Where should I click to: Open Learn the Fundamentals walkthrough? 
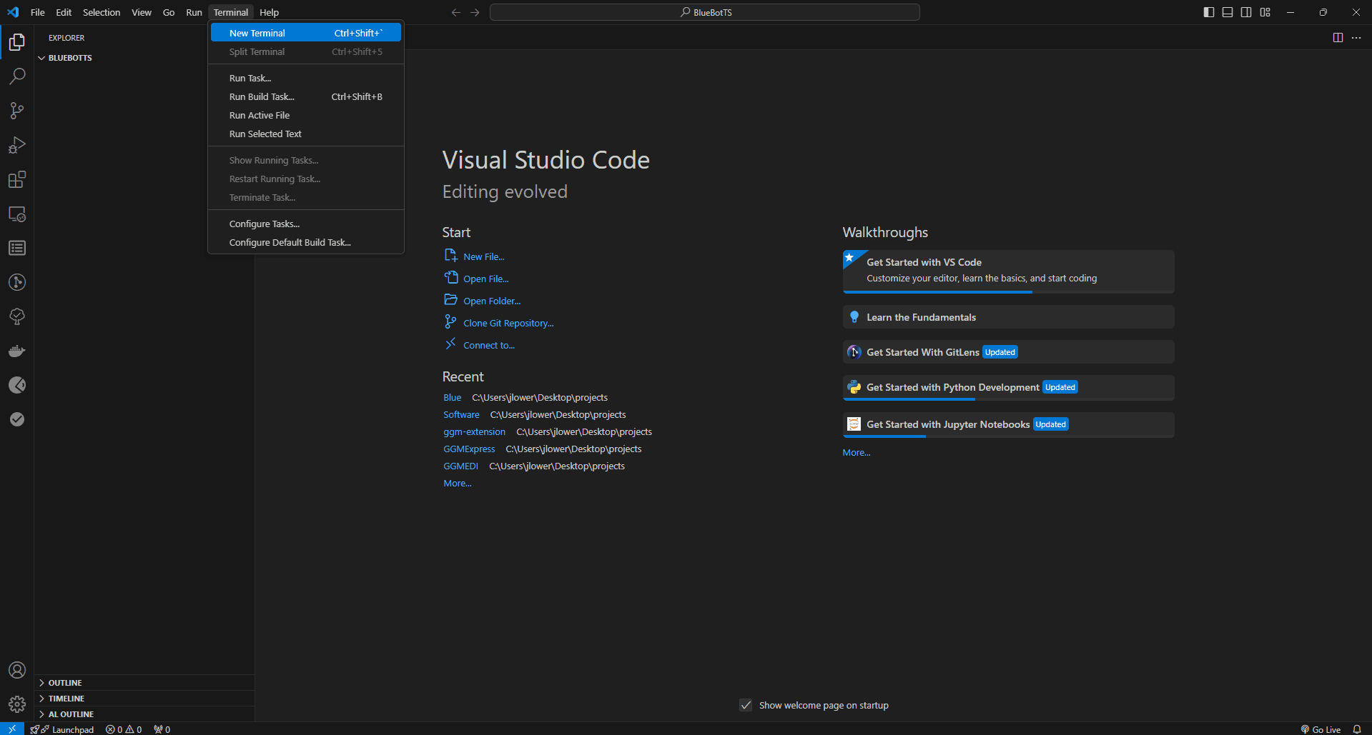[1008, 317]
